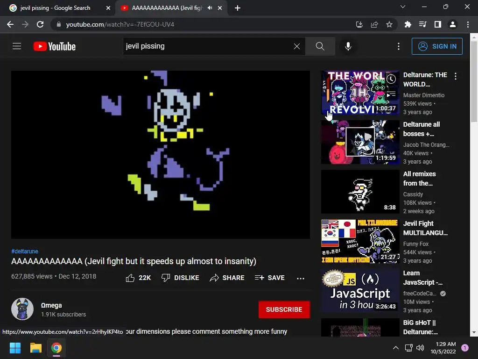Open the taskbar volume speaker icon
This screenshot has height=359, width=478.
(420, 348)
